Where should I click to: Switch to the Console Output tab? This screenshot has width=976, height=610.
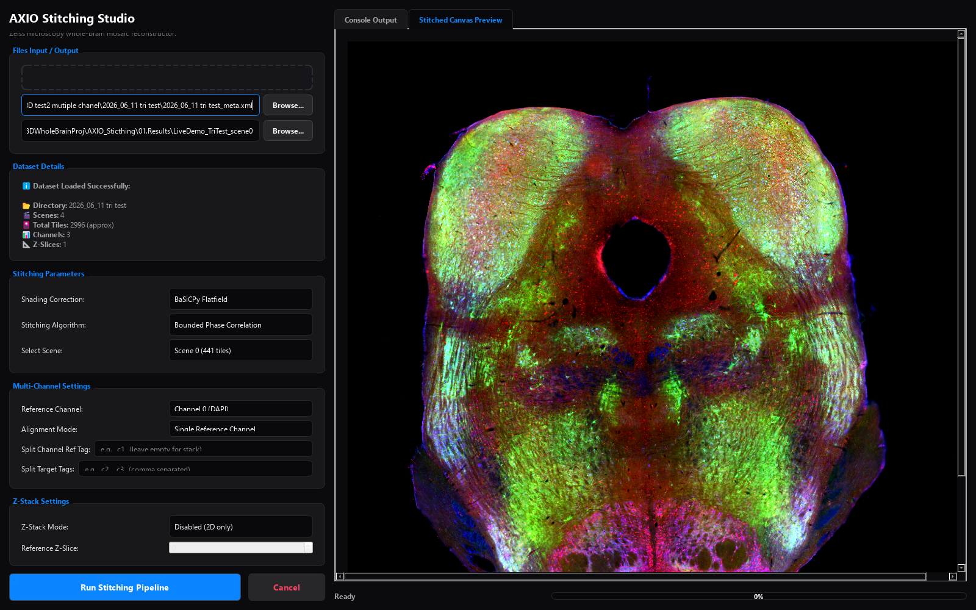click(x=370, y=20)
